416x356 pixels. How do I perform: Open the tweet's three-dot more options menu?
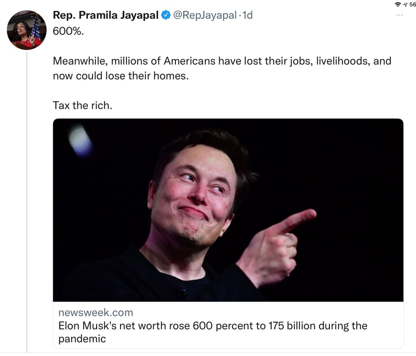399,15
